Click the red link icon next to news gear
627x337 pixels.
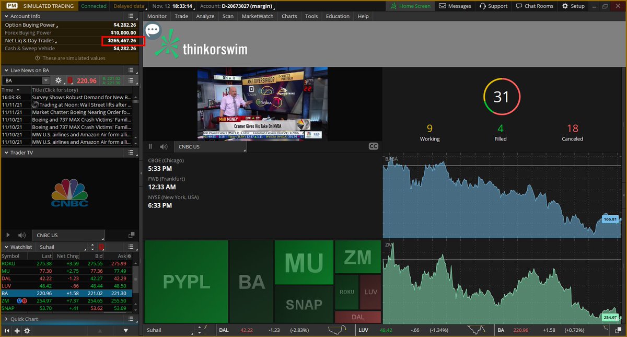[69, 80]
